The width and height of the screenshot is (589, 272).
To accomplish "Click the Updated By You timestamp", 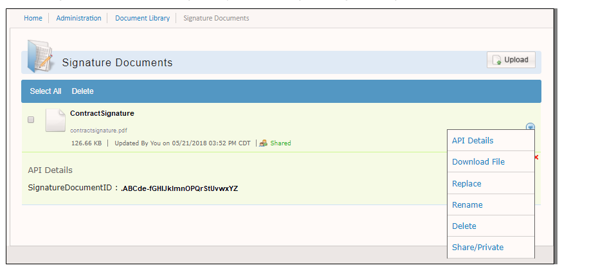I will 183,143.
